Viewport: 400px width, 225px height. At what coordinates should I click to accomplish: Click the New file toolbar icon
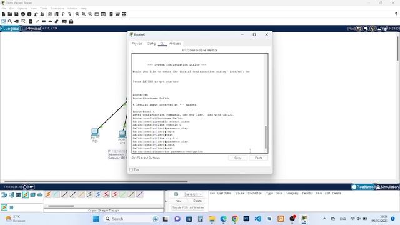tap(4, 14)
